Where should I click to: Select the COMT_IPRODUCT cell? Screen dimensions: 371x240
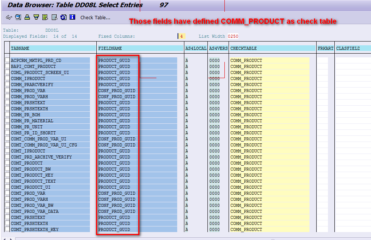(50, 151)
